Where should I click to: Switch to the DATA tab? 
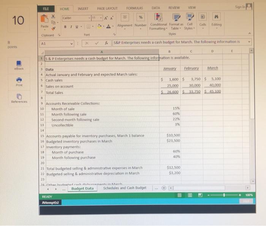156,8
